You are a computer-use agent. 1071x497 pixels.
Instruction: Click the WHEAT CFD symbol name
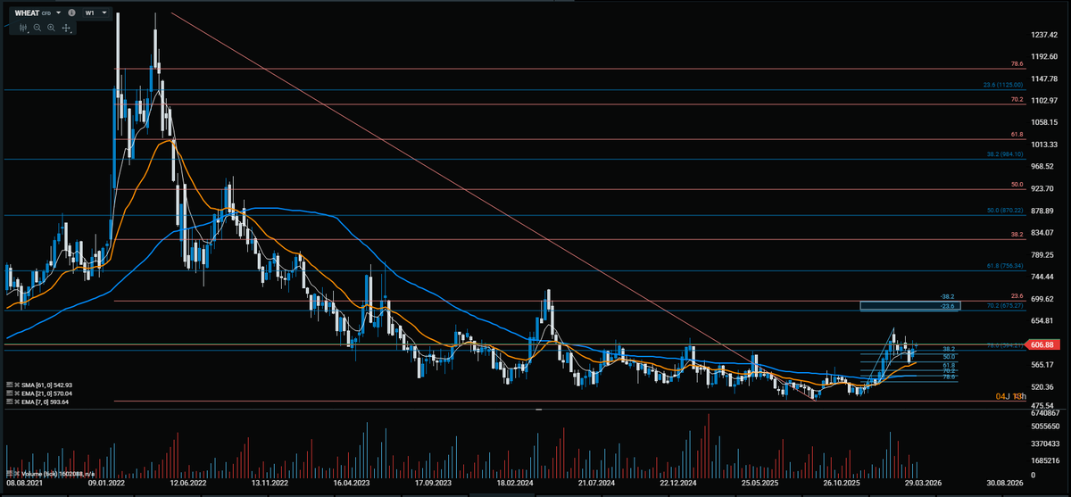click(x=32, y=12)
